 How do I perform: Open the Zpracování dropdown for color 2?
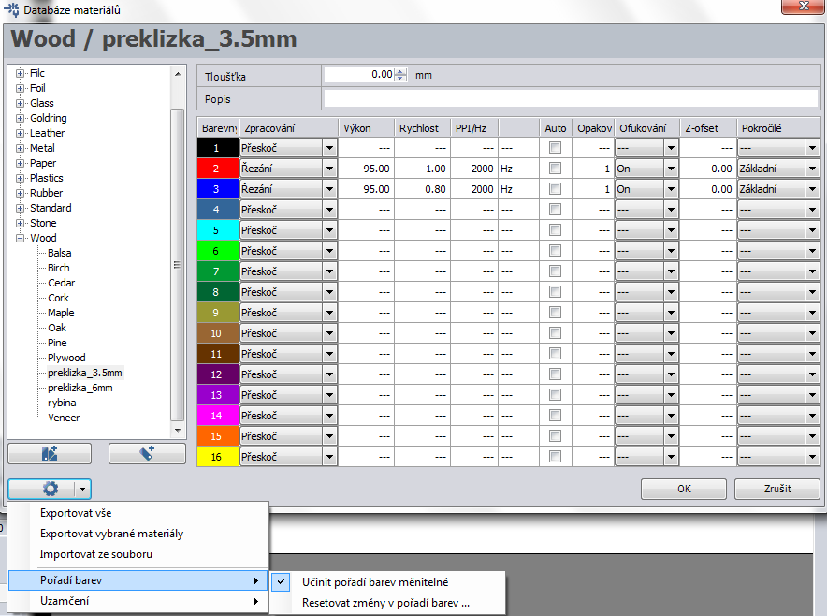[x=329, y=169]
